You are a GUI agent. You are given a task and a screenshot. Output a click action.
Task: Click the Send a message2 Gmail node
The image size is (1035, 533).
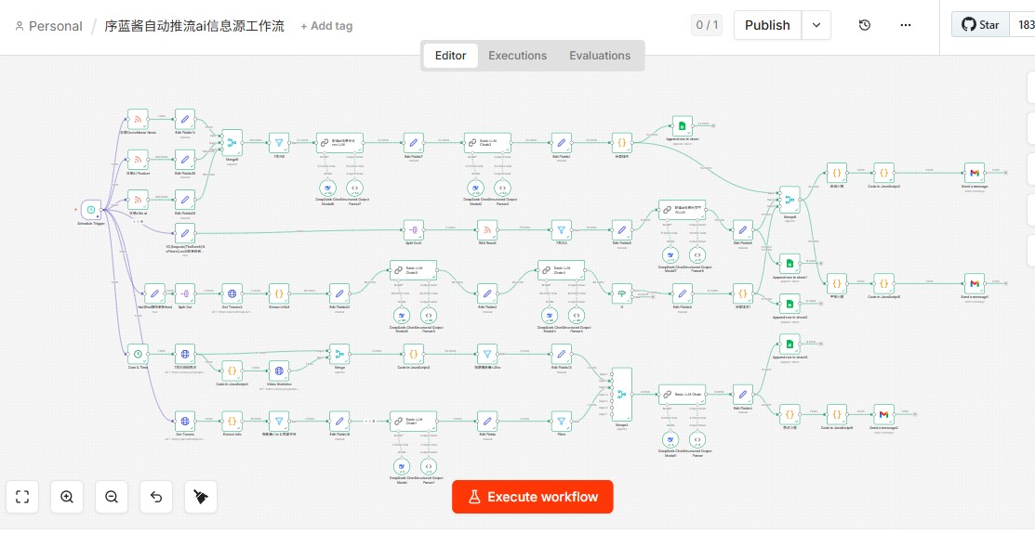point(883,414)
